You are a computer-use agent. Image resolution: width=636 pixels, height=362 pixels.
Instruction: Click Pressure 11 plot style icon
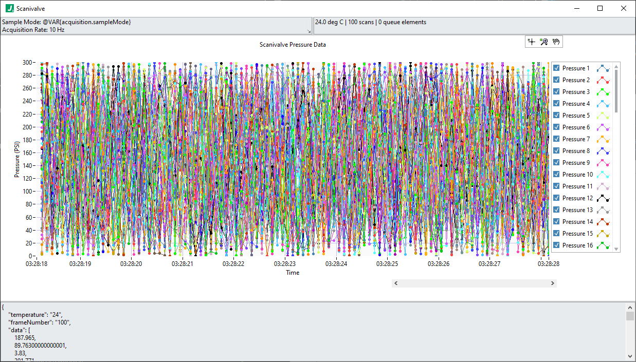tap(603, 186)
